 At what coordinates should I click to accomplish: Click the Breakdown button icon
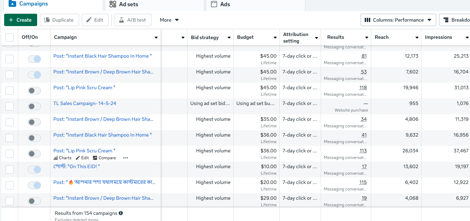pos(446,20)
